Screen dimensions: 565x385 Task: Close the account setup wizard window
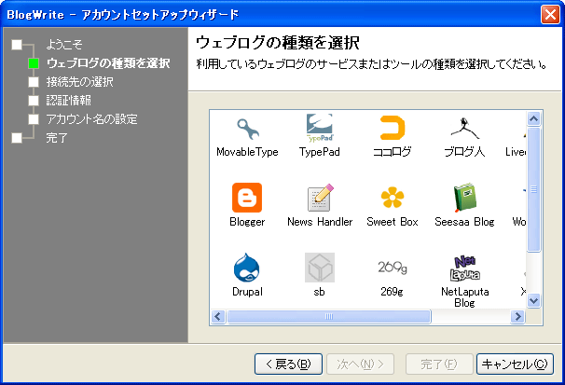tap(550, 15)
